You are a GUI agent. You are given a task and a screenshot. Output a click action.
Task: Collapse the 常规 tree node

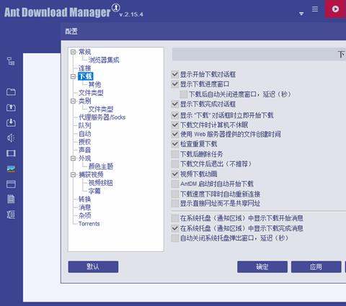click(x=74, y=52)
